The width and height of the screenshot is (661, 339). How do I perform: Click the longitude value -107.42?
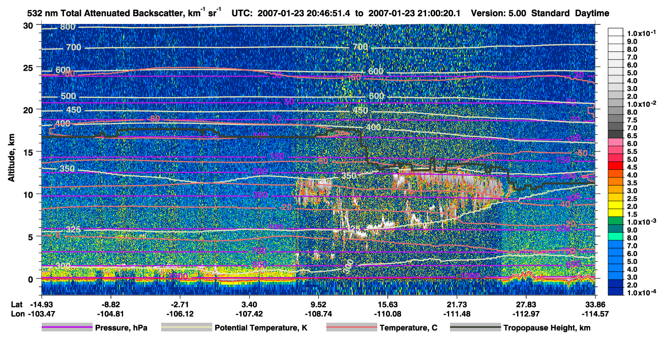(249, 314)
